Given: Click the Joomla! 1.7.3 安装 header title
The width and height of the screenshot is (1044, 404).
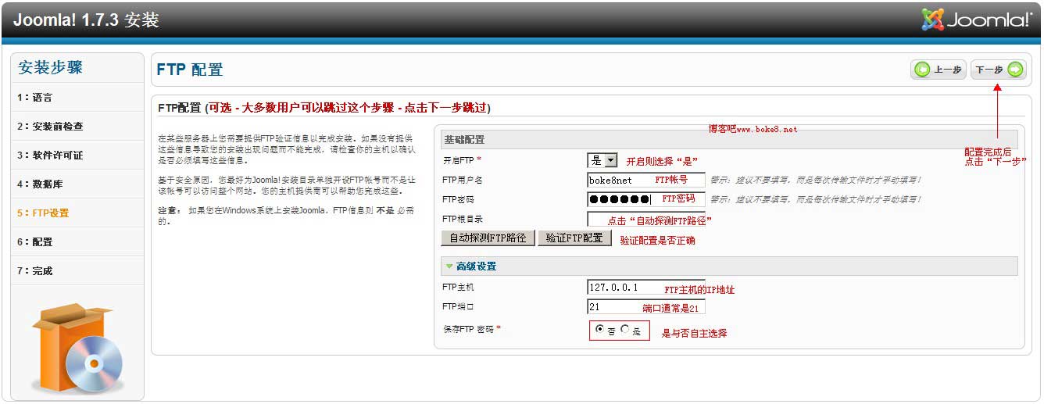Looking at the screenshot, I should 86,20.
